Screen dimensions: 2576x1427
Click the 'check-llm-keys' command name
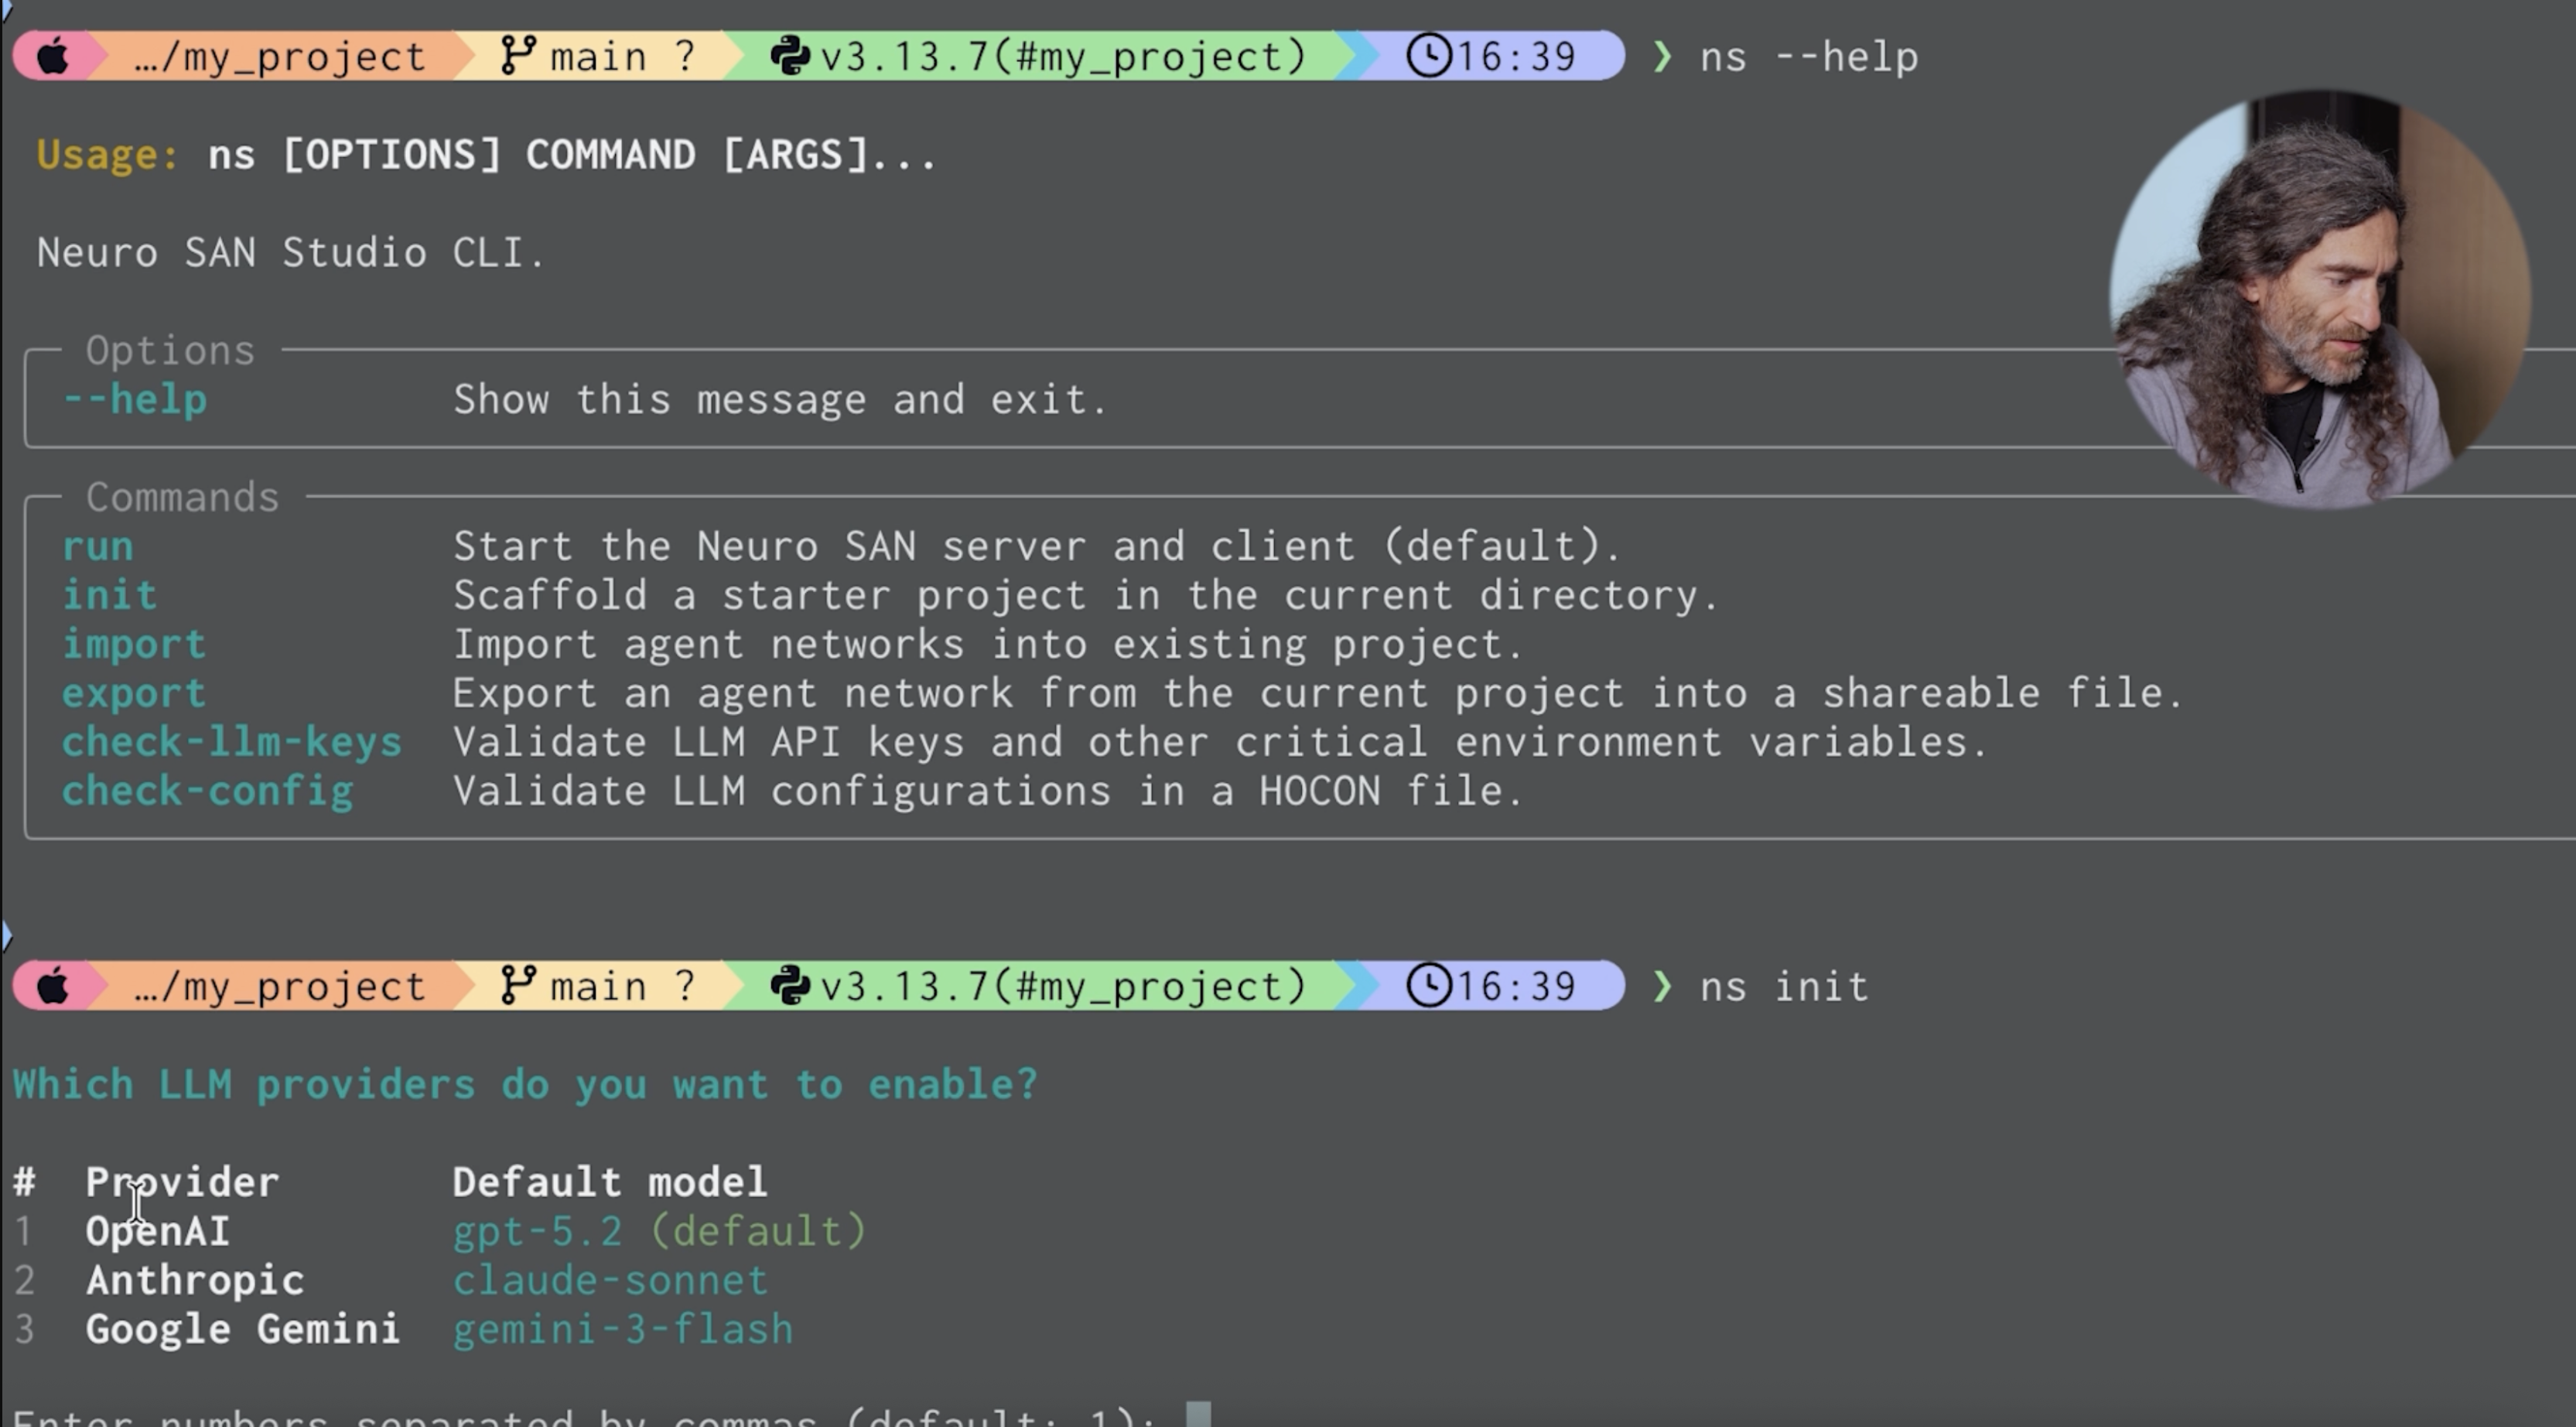232,743
